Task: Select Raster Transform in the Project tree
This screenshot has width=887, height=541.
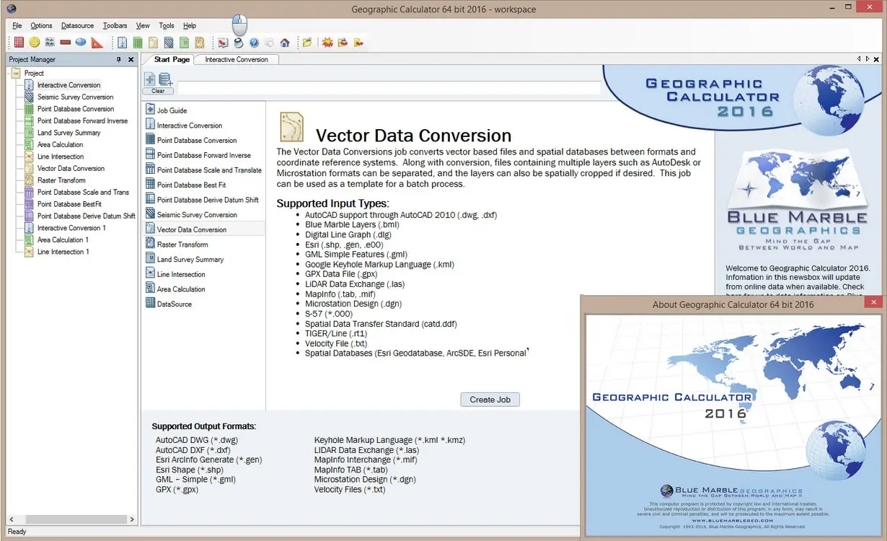Action: (61, 180)
